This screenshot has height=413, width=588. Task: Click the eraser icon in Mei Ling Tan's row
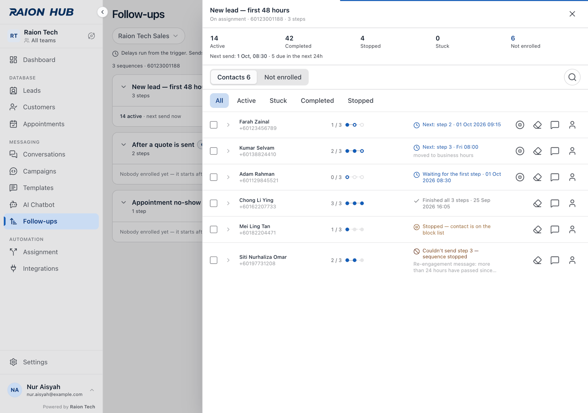tap(537, 229)
